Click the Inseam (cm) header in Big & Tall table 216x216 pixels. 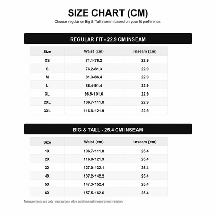click(x=145, y=142)
